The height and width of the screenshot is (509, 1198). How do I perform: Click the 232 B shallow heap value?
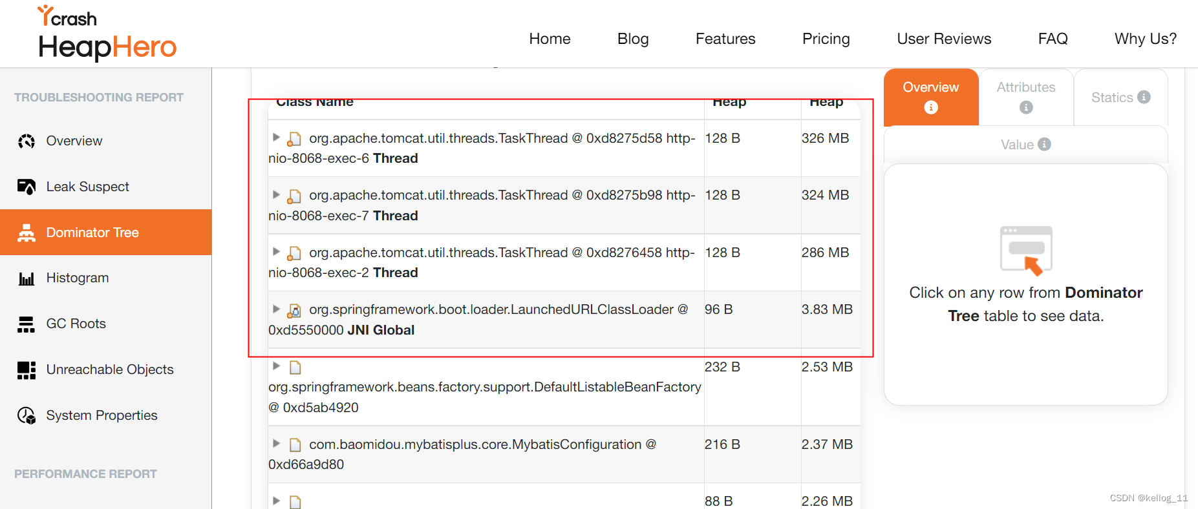point(722,367)
